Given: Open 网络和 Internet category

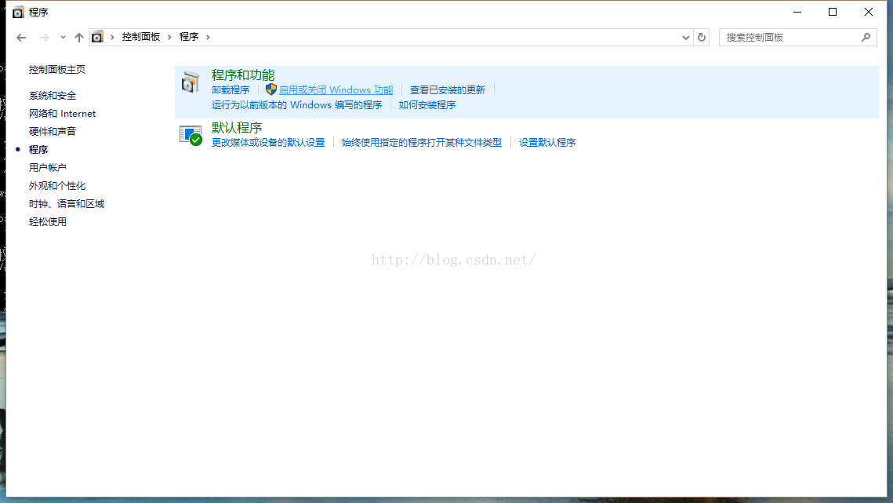Looking at the screenshot, I should click(62, 114).
